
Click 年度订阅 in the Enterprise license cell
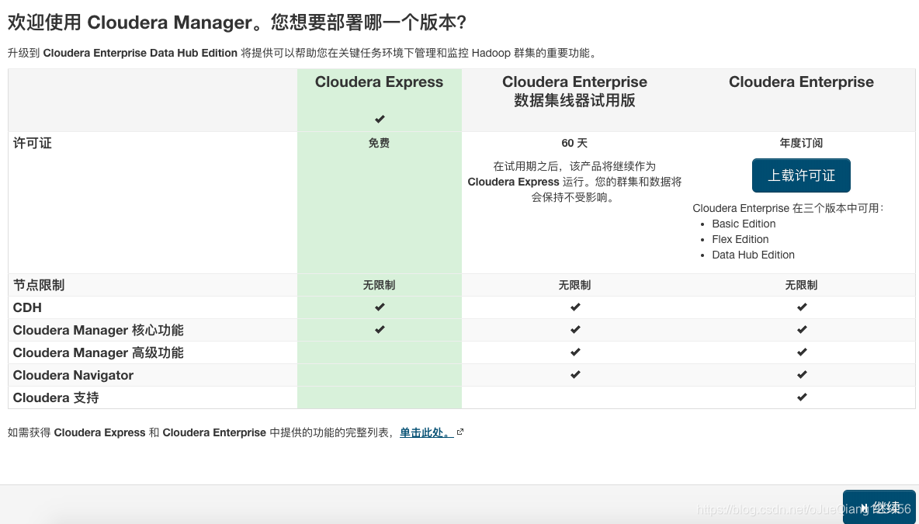pyautogui.click(x=801, y=143)
